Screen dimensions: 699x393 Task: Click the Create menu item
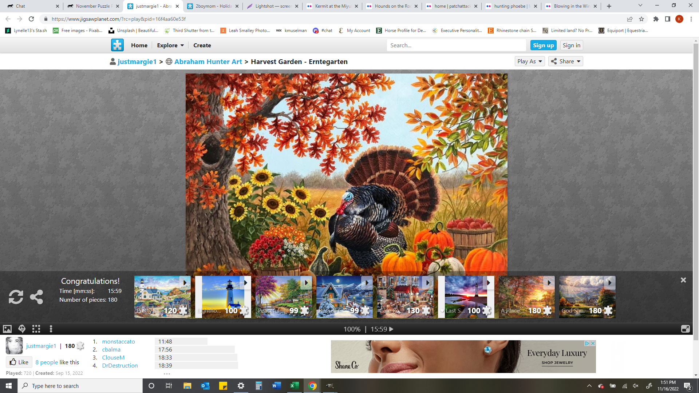(202, 45)
